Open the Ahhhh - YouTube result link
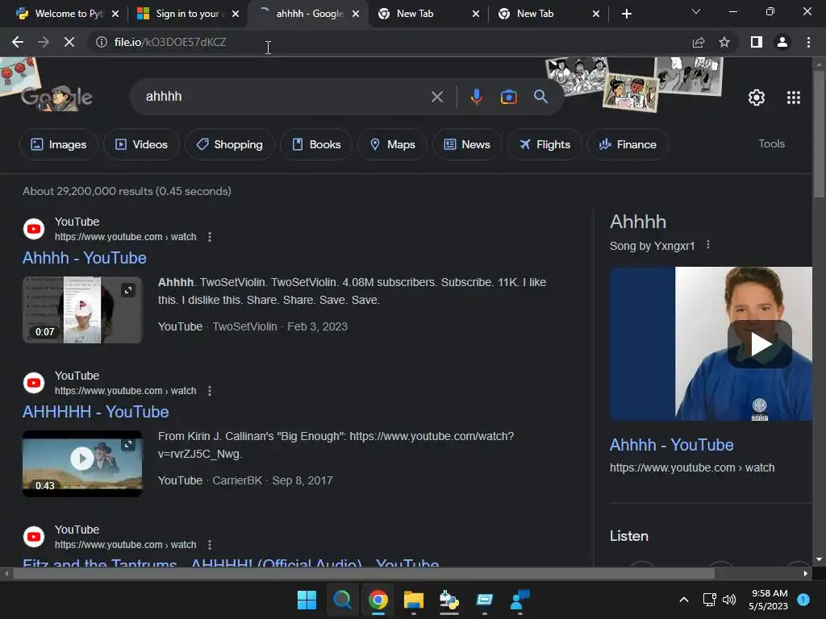Viewport: 826px width, 619px height. pos(84,258)
